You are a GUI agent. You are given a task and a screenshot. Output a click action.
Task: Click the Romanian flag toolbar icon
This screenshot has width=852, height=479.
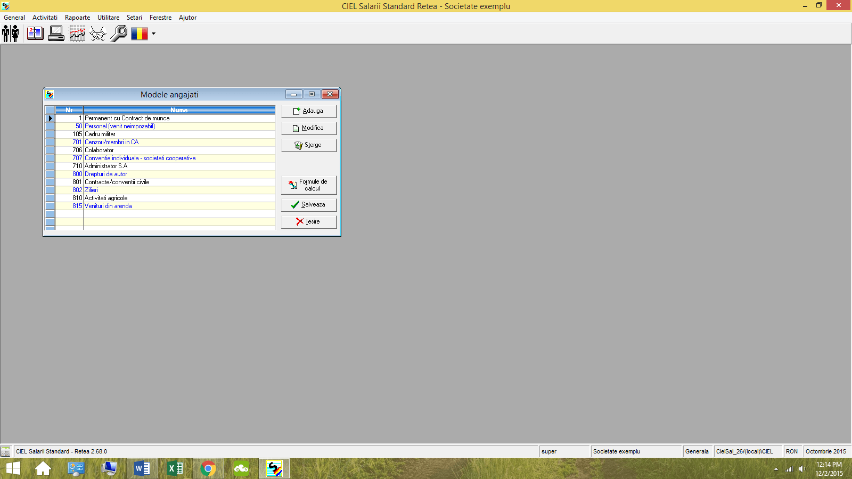140,34
